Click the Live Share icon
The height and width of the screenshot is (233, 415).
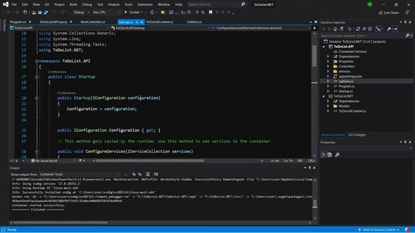click(x=381, y=12)
